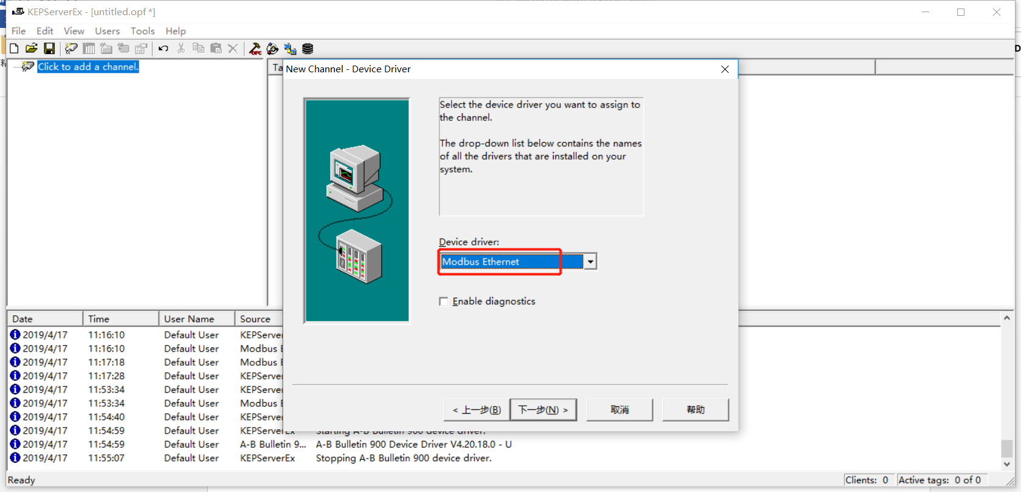
Task: Sort log by the Source column header
Action: point(260,319)
